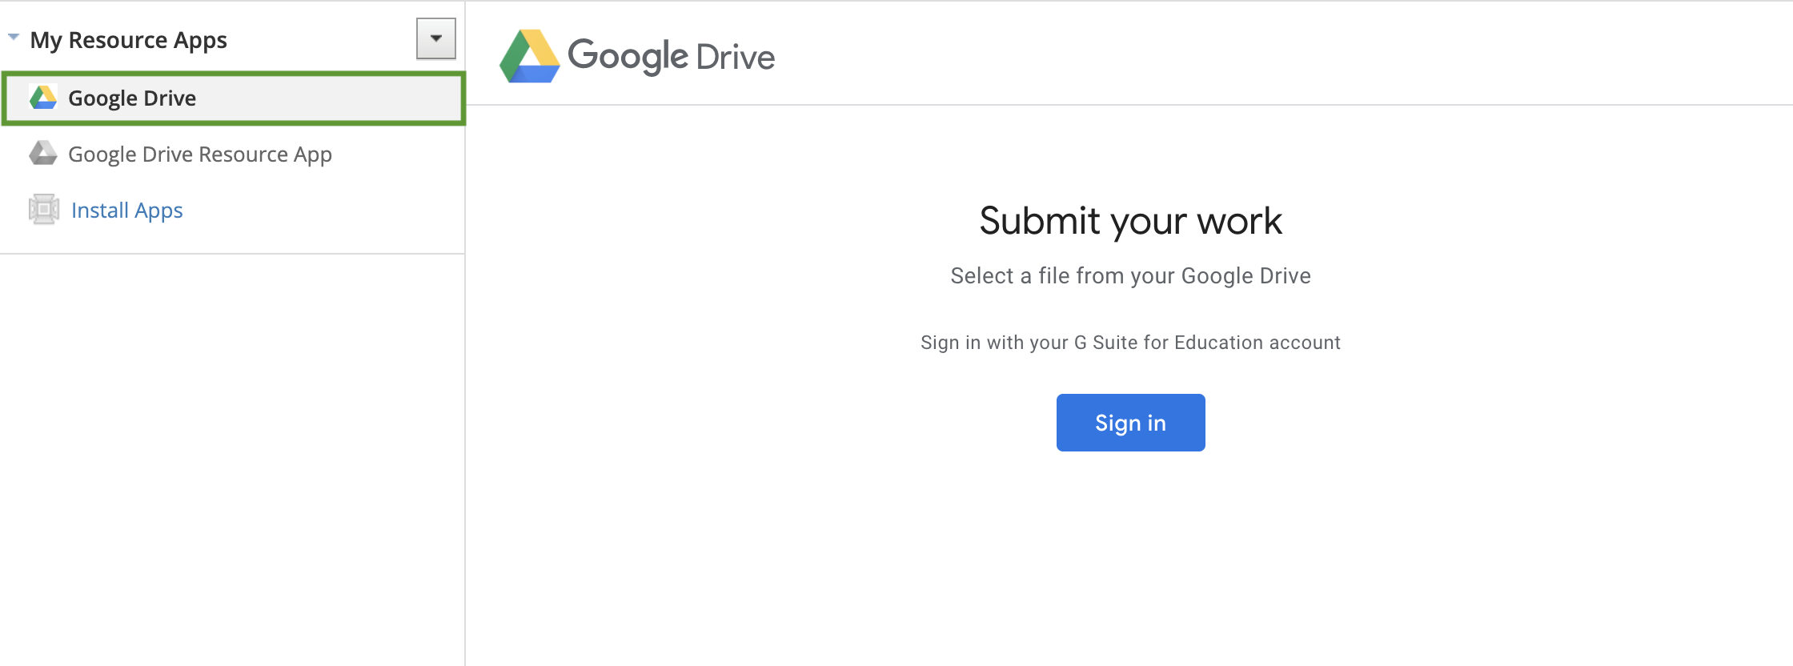
Task: Click the Install Apps icon
Action: click(x=44, y=210)
